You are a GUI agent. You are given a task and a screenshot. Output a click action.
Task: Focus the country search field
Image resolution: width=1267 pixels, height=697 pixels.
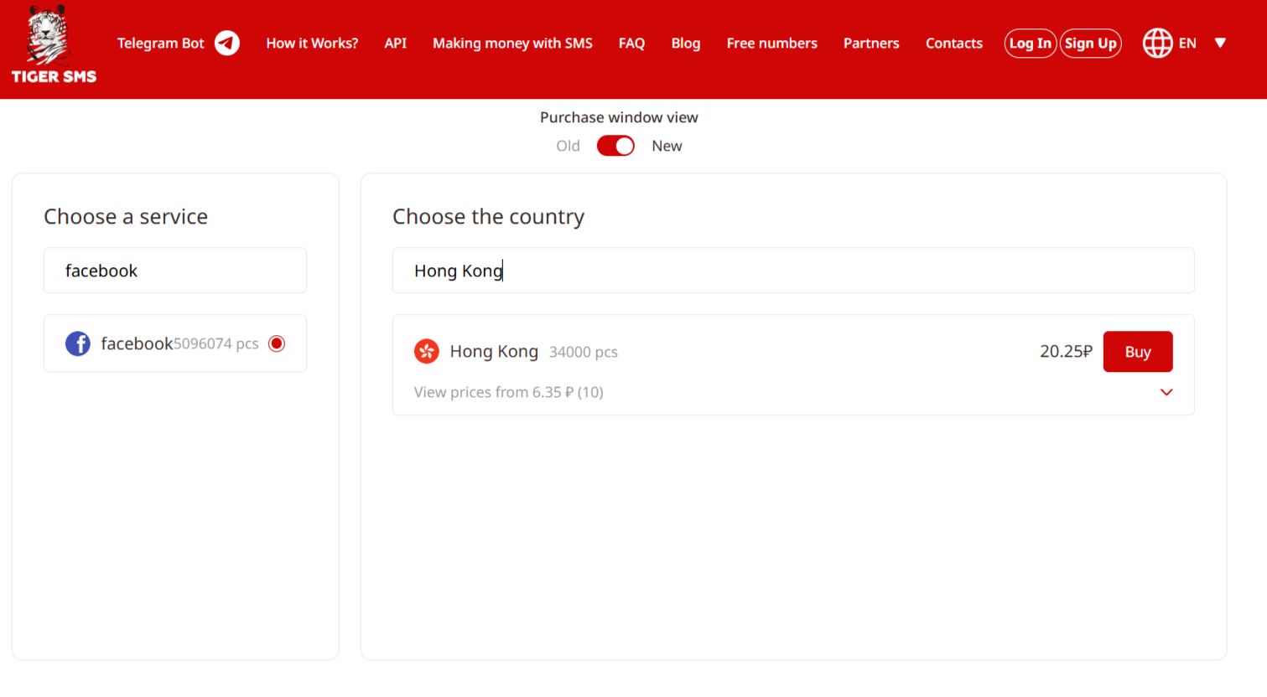click(793, 271)
